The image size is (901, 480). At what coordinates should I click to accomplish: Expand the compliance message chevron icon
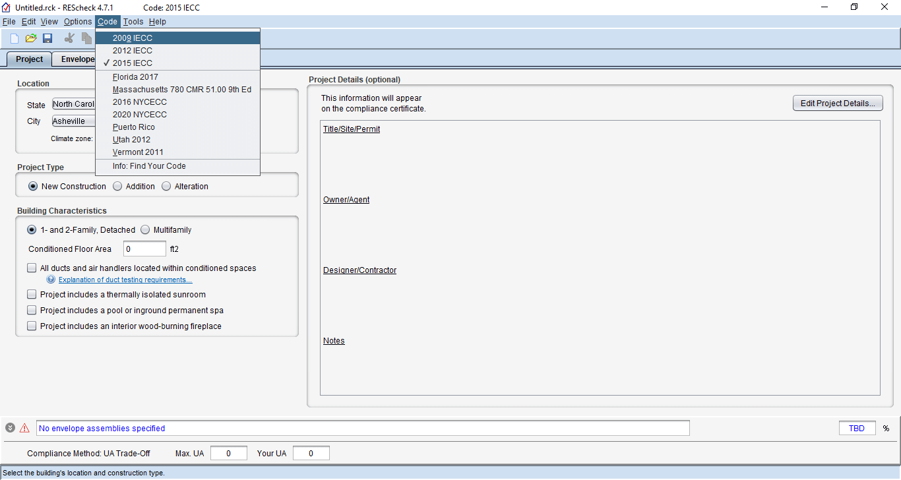tap(10, 428)
